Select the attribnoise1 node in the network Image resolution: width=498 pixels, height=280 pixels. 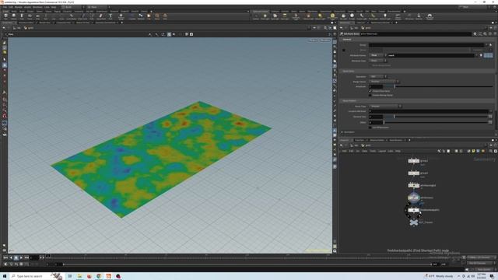point(413,198)
